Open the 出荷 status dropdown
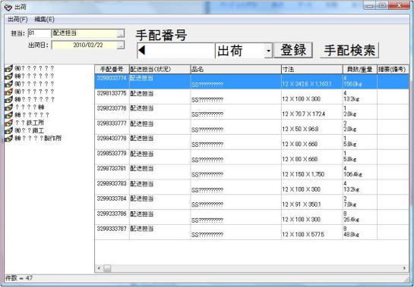 coord(268,50)
